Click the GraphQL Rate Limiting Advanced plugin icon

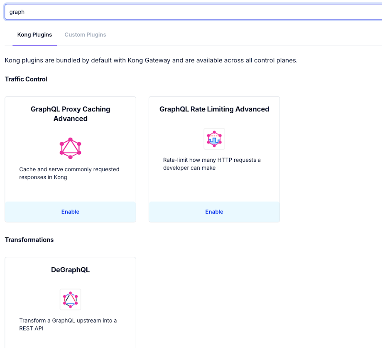click(x=214, y=138)
